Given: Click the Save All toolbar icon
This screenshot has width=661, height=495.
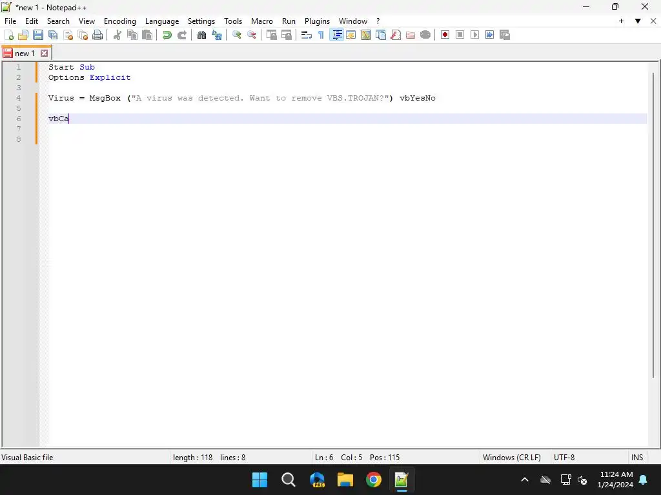Looking at the screenshot, I should [x=53, y=35].
